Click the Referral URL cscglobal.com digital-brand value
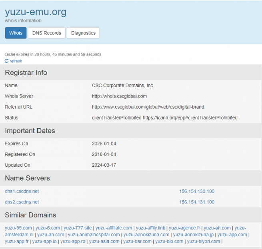The width and height of the screenshot is (262, 249). tap(148, 107)
